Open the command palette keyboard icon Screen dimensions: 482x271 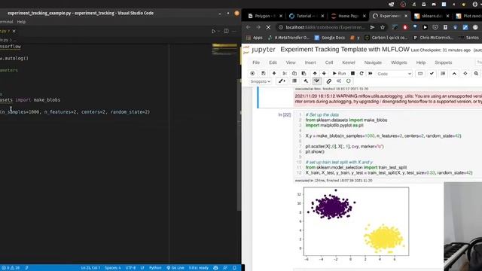click(420, 74)
